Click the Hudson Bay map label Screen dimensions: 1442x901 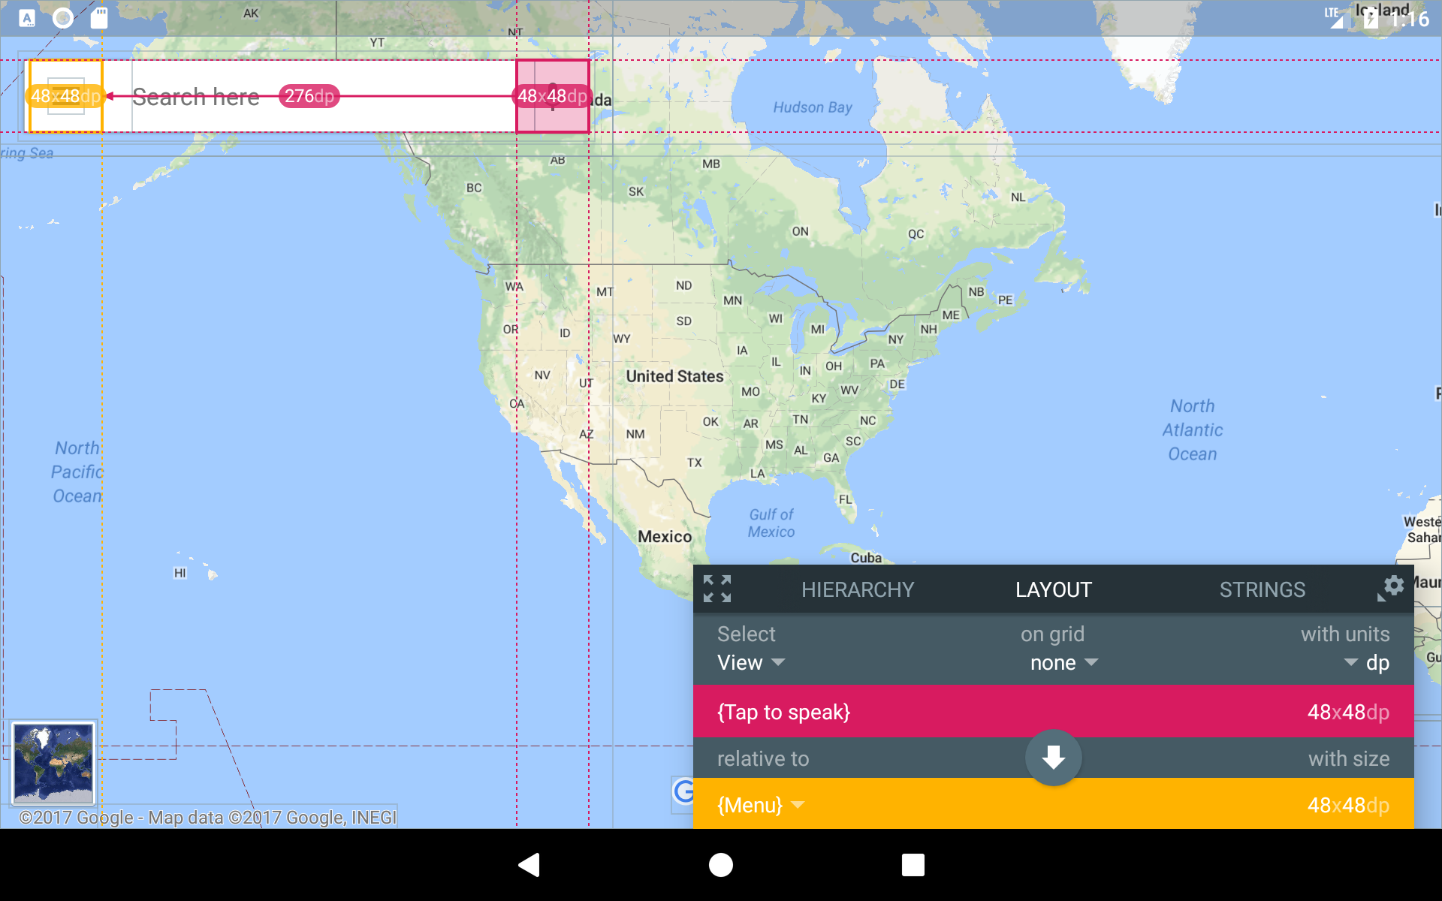(x=813, y=107)
